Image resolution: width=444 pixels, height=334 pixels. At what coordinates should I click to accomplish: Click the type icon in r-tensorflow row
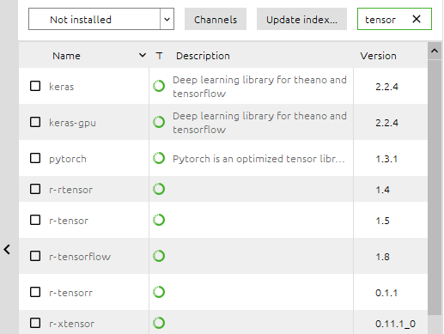(x=159, y=256)
